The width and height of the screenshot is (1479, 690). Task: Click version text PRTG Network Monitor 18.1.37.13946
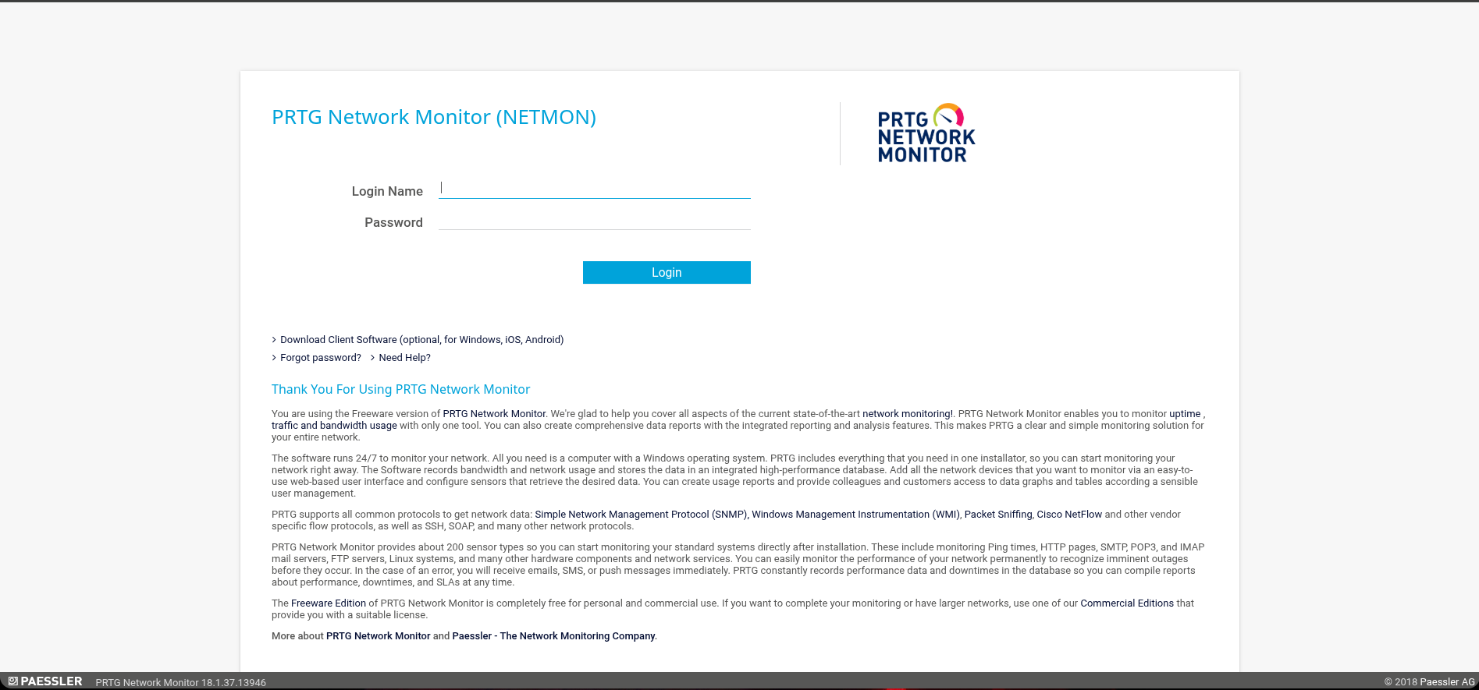pyautogui.click(x=181, y=682)
